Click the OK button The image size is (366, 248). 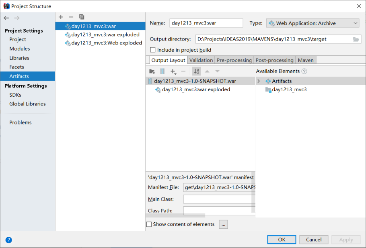click(x=282, y=240)
